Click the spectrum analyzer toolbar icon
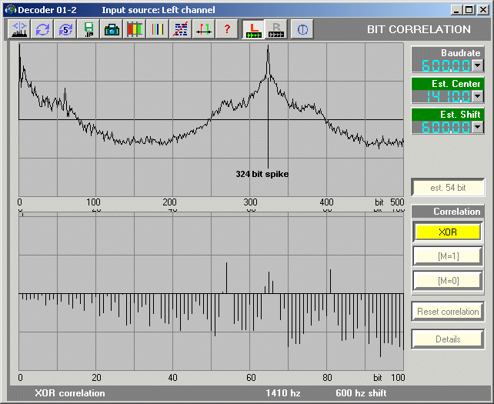The width and height of the screenshot is (494, 404). pos(18,29)
